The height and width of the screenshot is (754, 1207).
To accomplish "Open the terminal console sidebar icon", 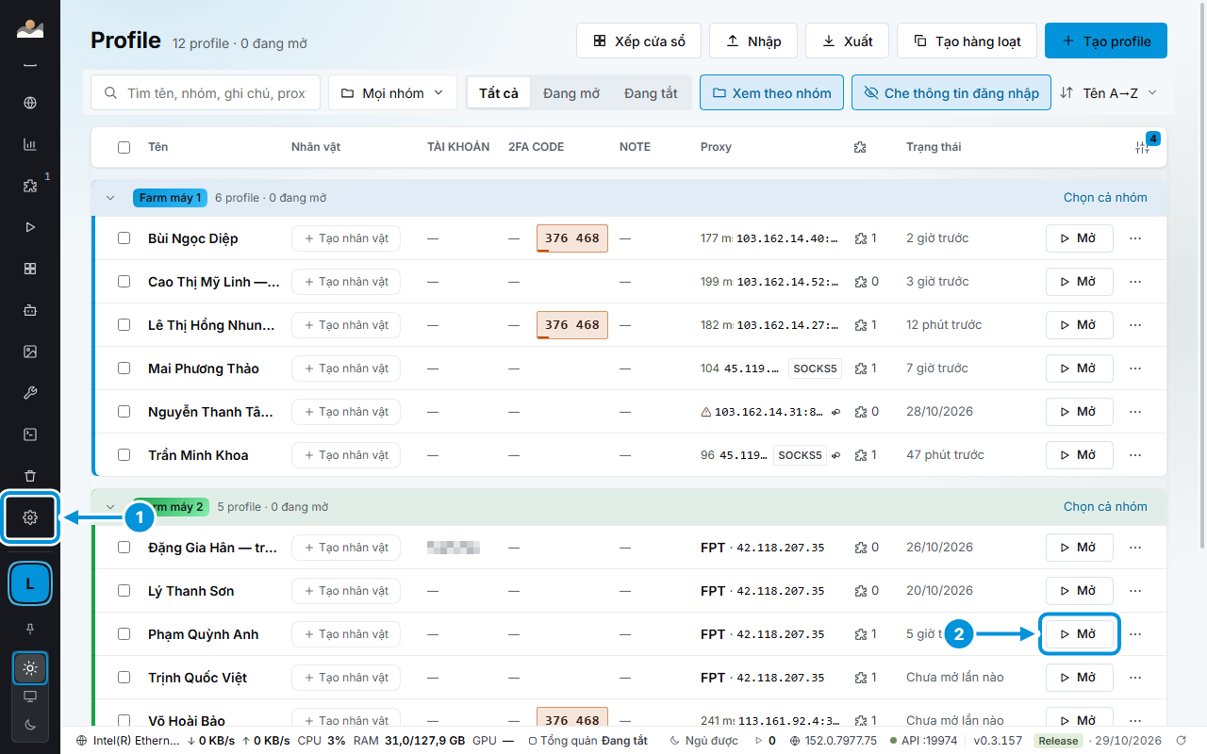I will [x=30, y=434].
